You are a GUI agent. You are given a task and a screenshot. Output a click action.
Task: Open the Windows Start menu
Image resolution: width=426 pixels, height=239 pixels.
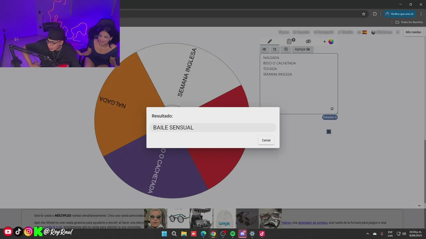164,234
